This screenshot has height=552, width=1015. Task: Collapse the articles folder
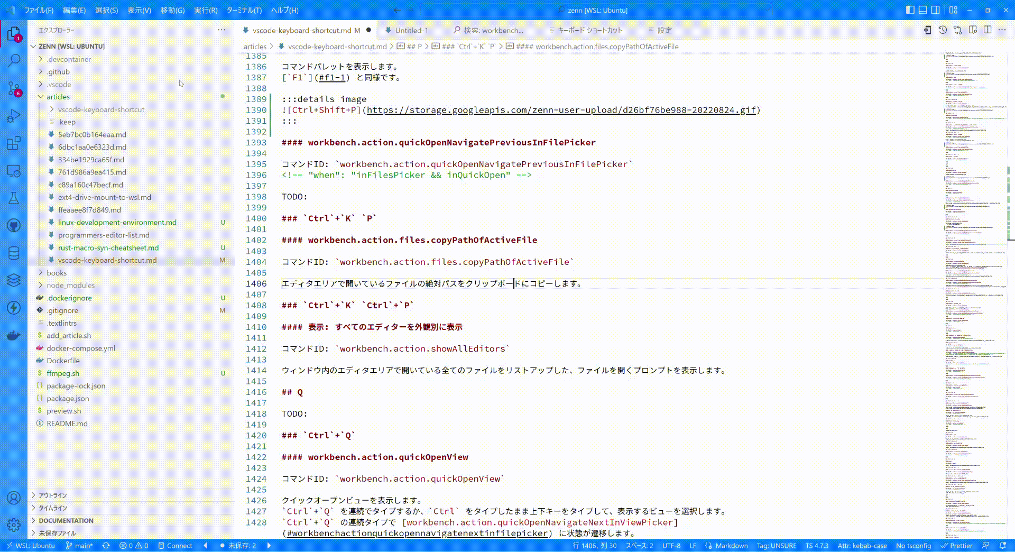pos(131,97)
